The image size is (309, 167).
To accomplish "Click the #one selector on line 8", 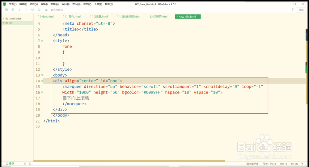I will point(67,47).
